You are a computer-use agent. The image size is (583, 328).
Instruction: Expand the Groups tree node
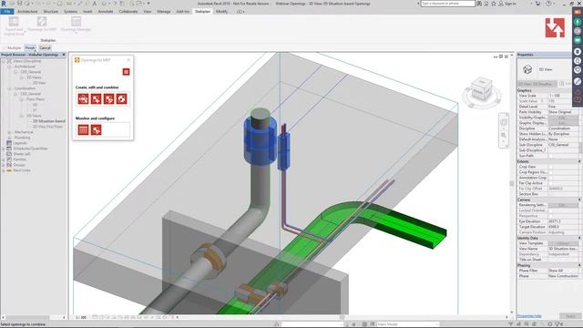4,165
